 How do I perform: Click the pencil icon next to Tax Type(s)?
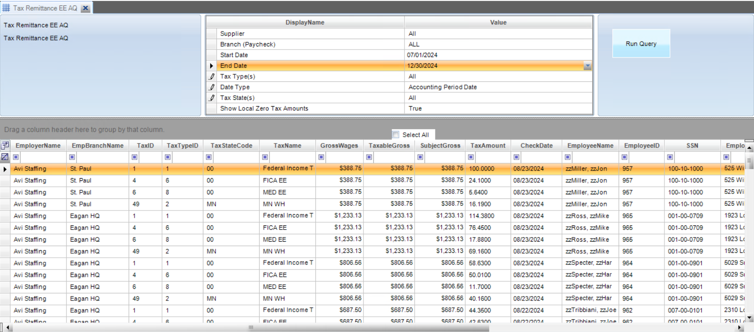tap(211, 76)
